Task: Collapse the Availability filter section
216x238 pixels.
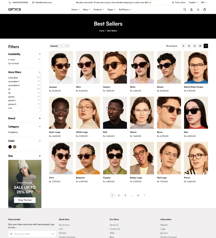Action: click(40, 54)
